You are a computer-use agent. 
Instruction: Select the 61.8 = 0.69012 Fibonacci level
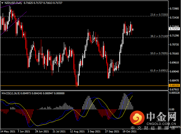tap(159, 70)
